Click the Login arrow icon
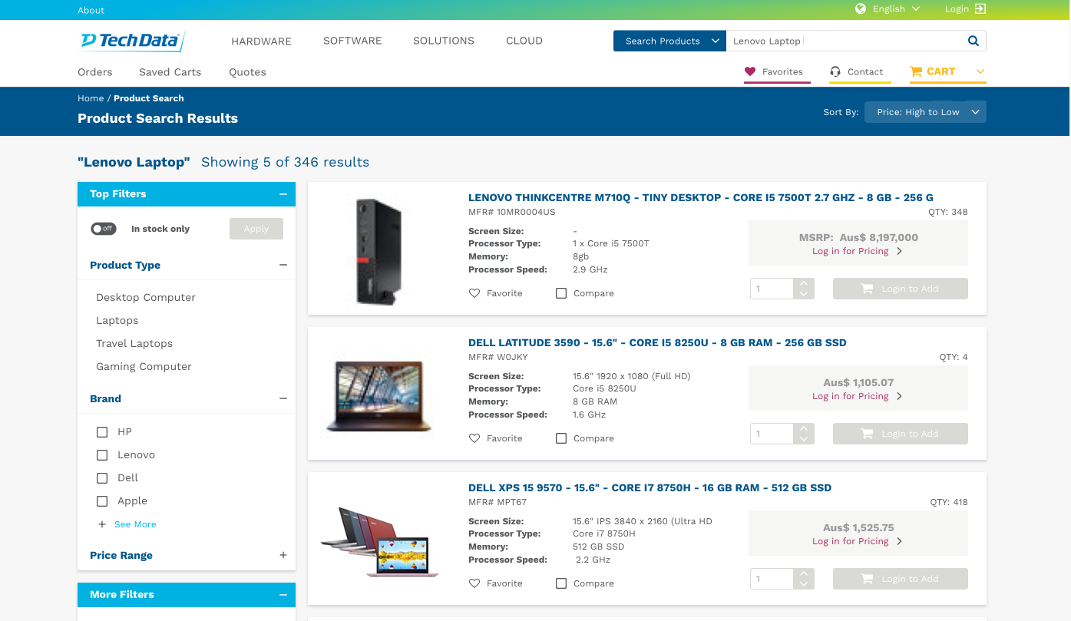 (x=980, y=9)
